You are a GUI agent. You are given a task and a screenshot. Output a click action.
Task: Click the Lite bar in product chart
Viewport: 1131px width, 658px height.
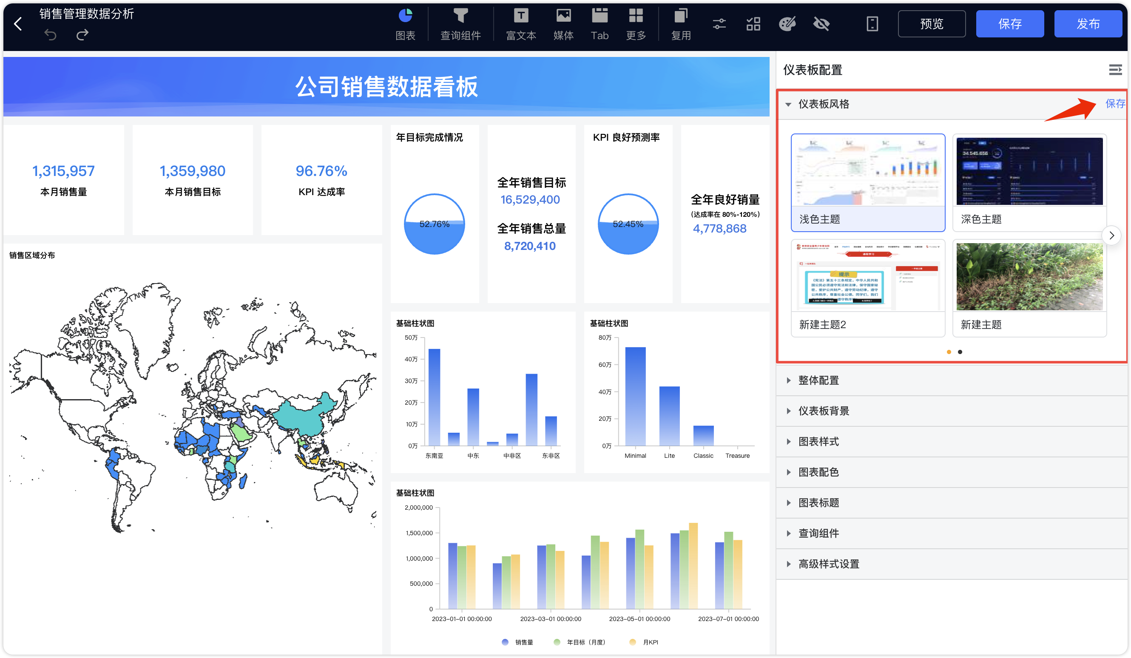point(669,416)
